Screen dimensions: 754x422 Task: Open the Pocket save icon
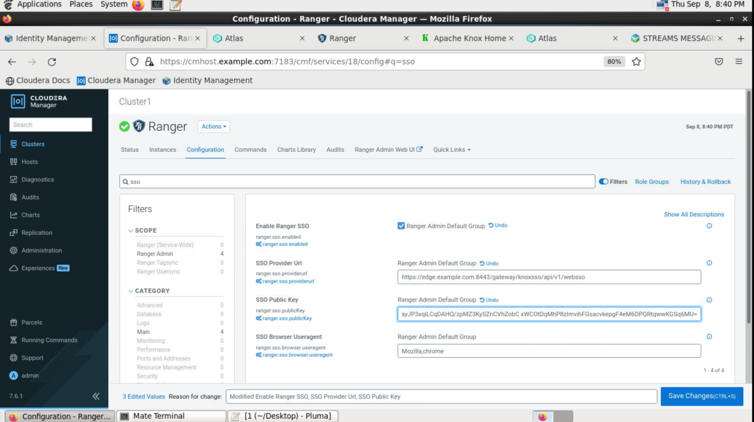719,62
